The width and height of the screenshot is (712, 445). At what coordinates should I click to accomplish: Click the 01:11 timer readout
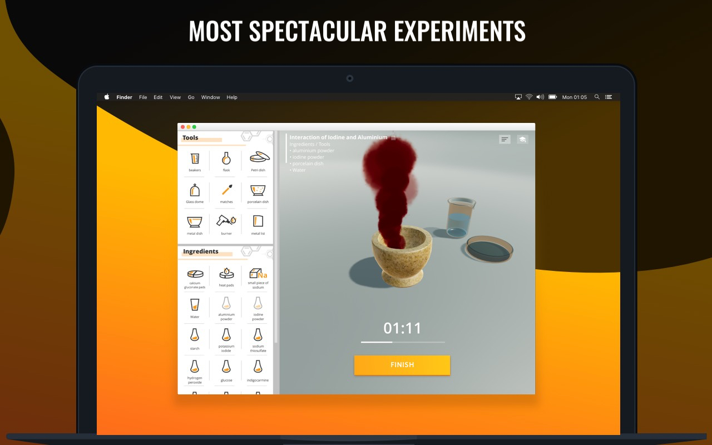403,328
